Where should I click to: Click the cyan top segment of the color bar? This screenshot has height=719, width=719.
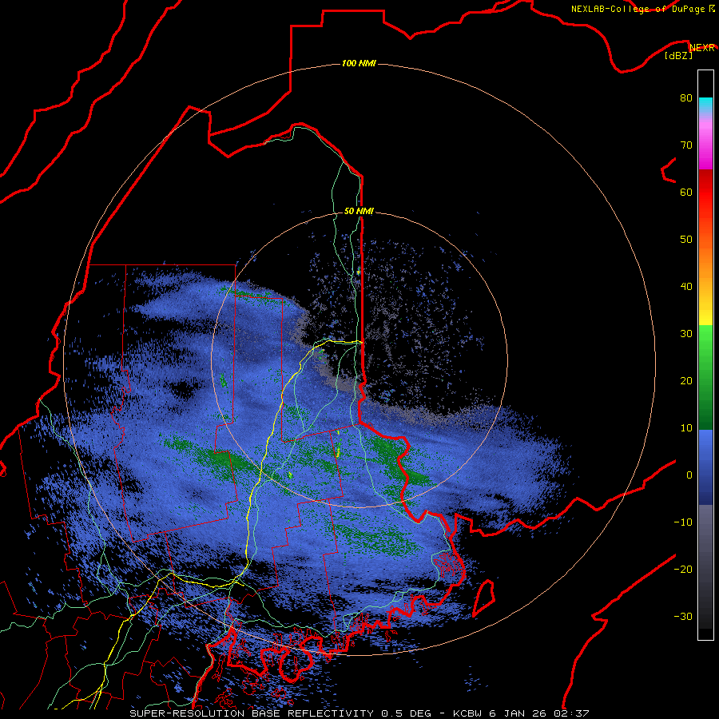pos(705,105)
